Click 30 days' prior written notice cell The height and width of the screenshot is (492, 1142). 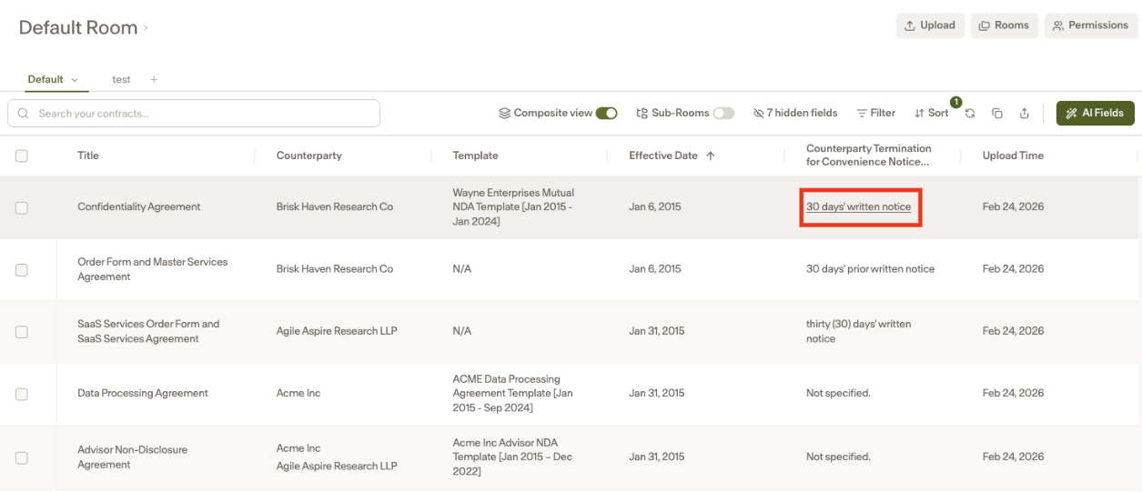pyautogui.click(x=870, y=269)
